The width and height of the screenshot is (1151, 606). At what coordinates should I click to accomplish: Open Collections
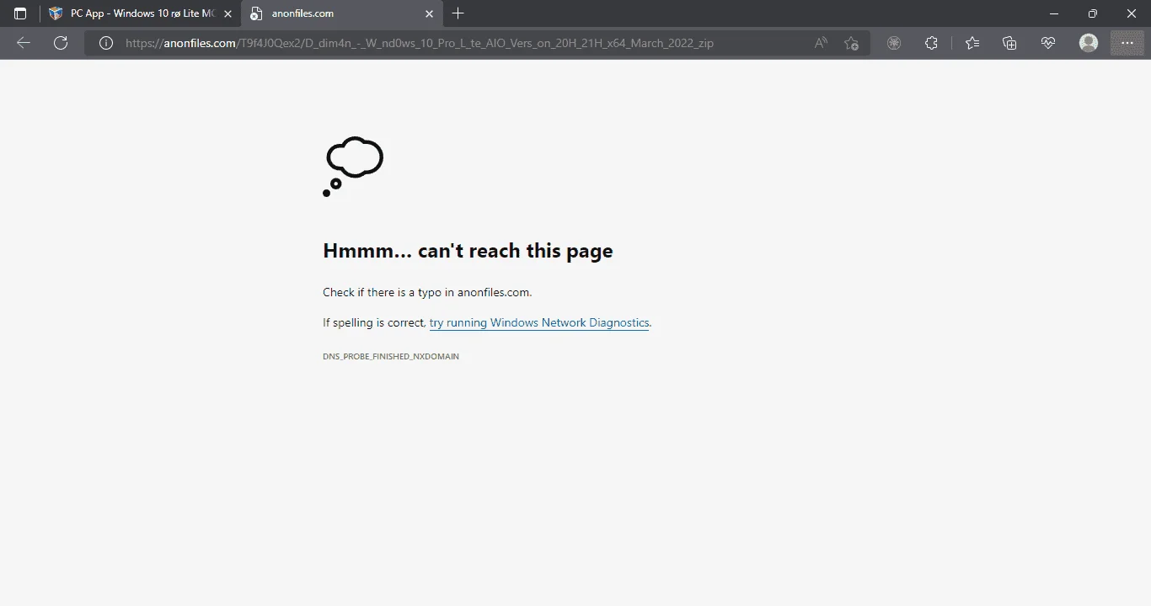point(1009,43)
